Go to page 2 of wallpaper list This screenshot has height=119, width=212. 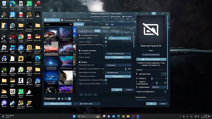(x=88, y=95)
